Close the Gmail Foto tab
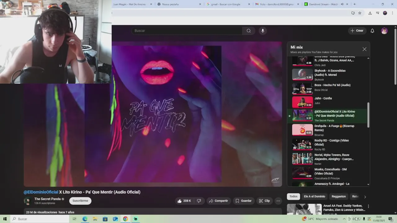 click(298, 4)
